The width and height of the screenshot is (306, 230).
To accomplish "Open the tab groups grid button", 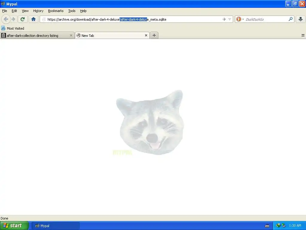I will point(303,35).
